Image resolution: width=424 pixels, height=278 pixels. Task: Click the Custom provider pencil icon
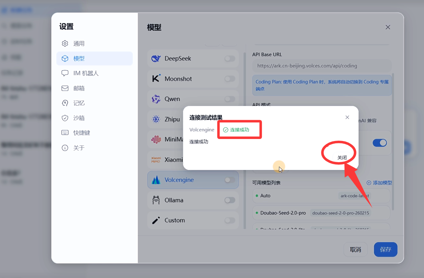[x=156, y=220]
